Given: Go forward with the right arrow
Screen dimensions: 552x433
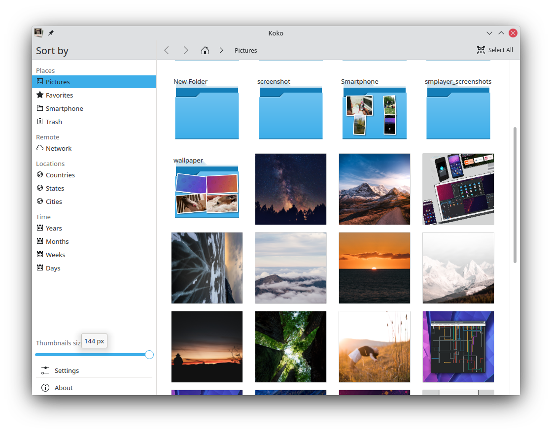Looking at the screenshot, I should tap(186, 50).
